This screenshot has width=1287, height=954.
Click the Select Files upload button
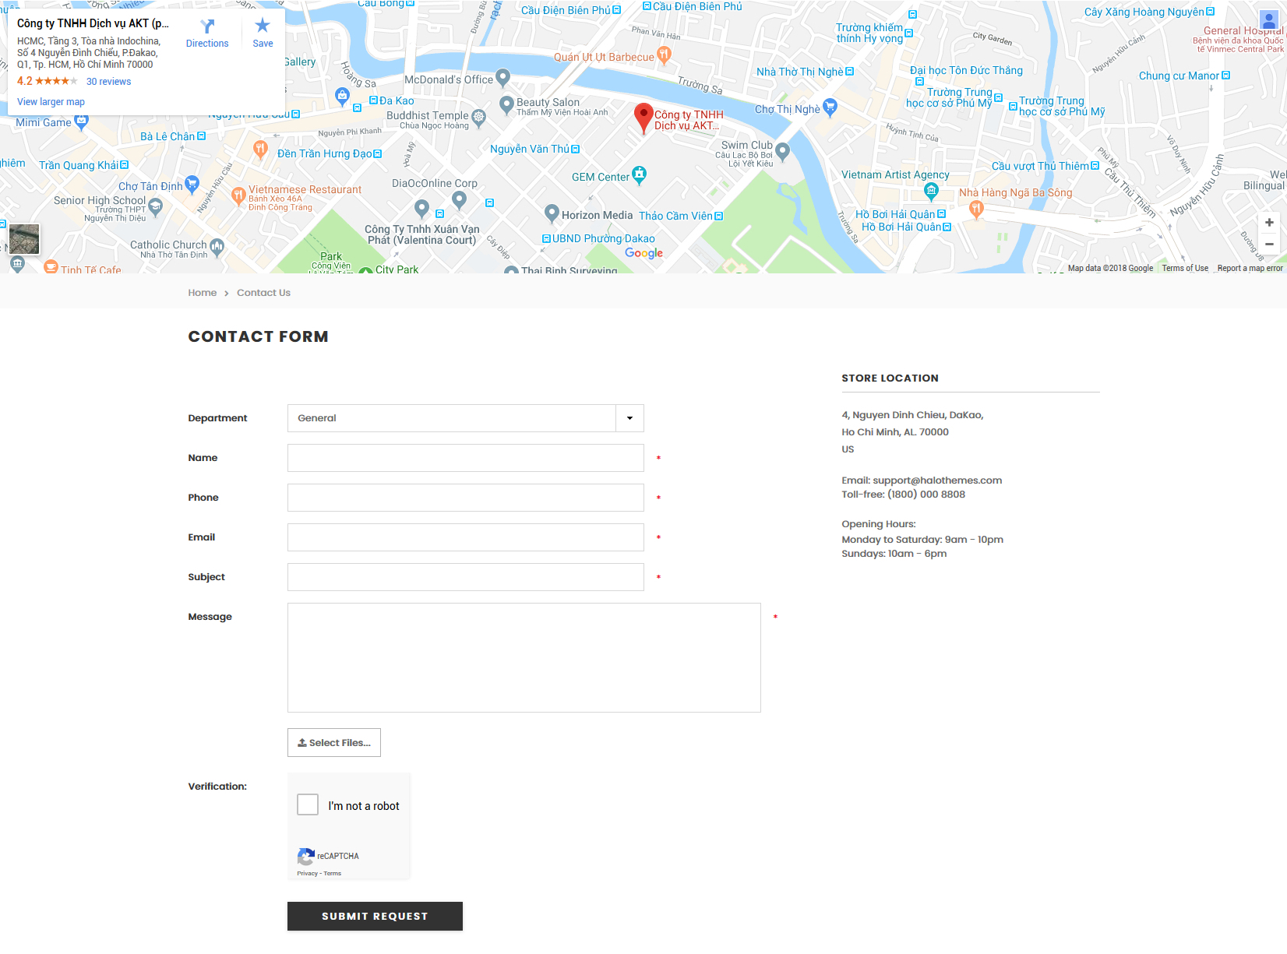333,743
